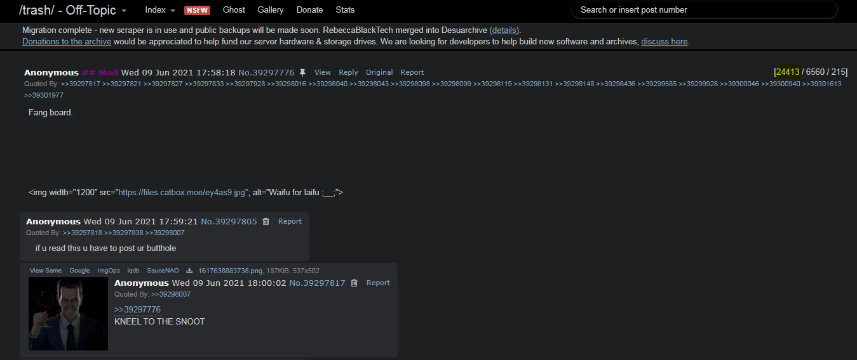
Task: Open the discuss here link
Action: [664, 42]
